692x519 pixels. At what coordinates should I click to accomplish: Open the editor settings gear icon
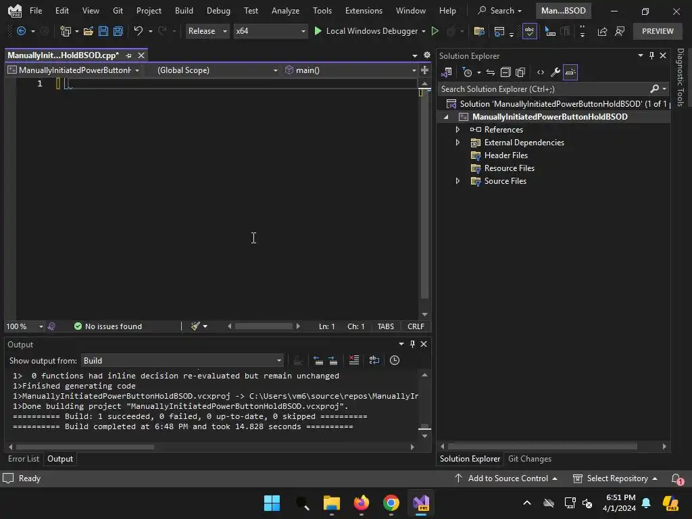pyautogui.click(x=427, y=55)
